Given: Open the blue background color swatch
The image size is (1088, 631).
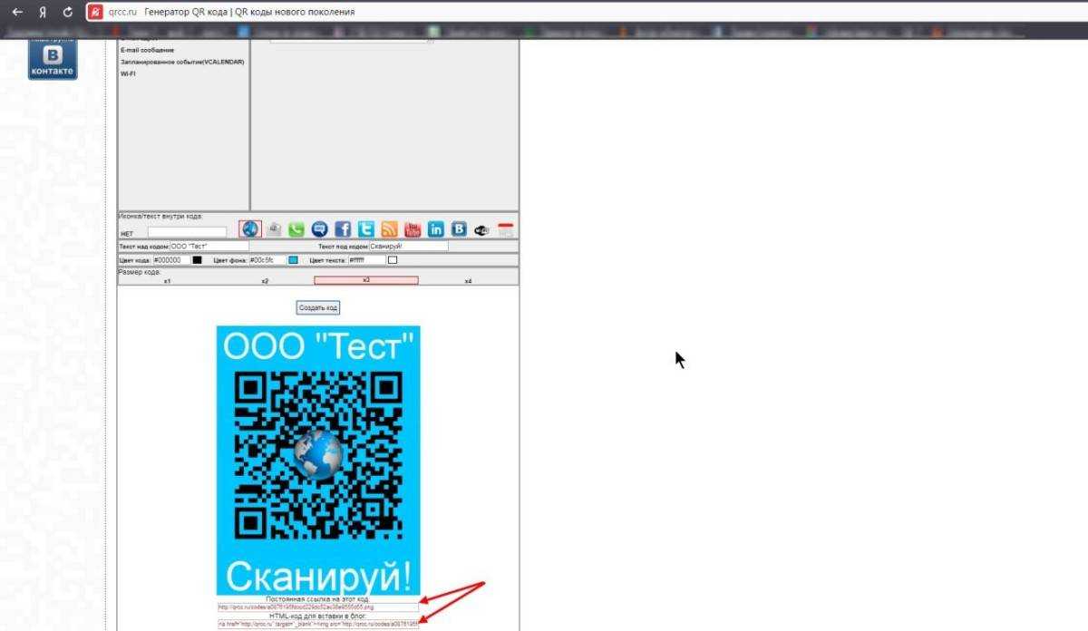Looking at the screenshot, I should 293,260.
